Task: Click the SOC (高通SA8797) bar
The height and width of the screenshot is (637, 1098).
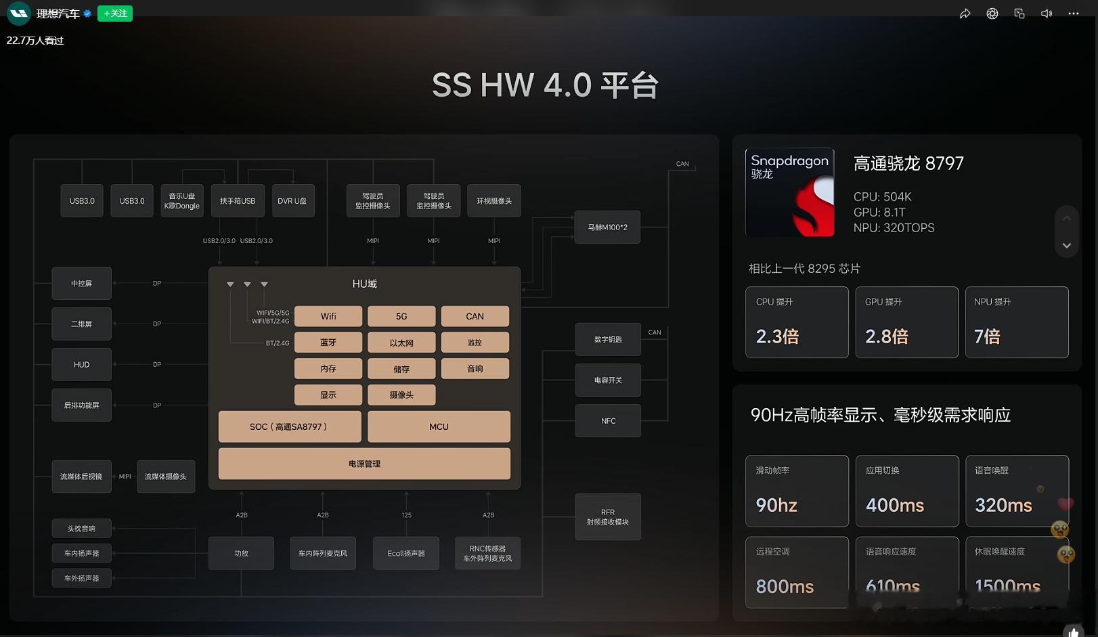Action: (x=290, y=427)
